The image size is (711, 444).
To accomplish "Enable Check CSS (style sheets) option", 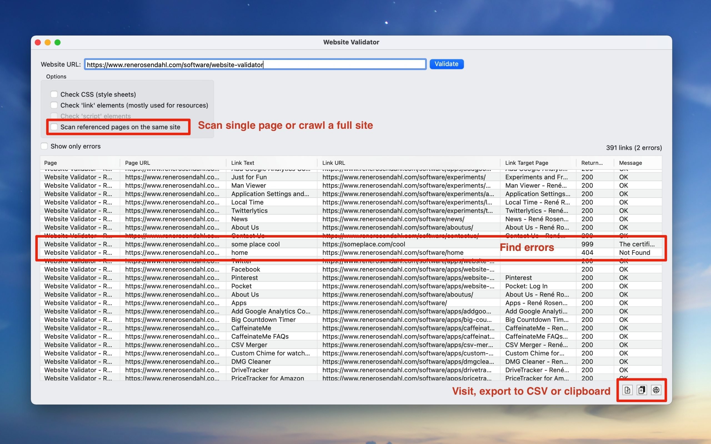I will pos(54,94).
